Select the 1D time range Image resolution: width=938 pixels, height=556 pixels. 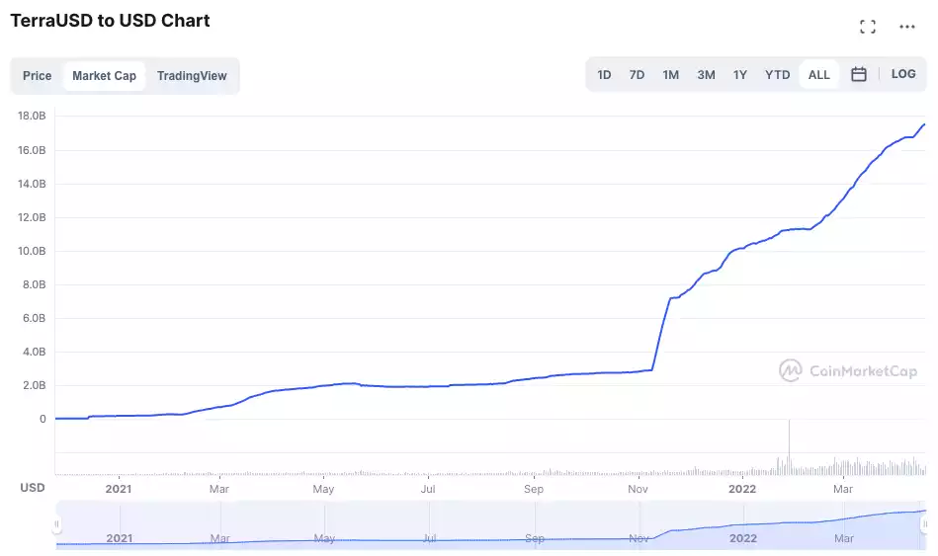(x=604, y=75)
